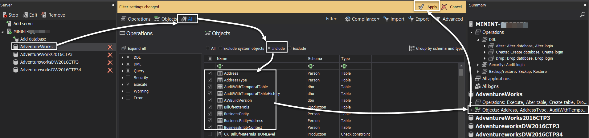Screen dimensions: 589x138
Task: Click the Import filter icon
Action: pyautogui.click(x=386, y=19)
